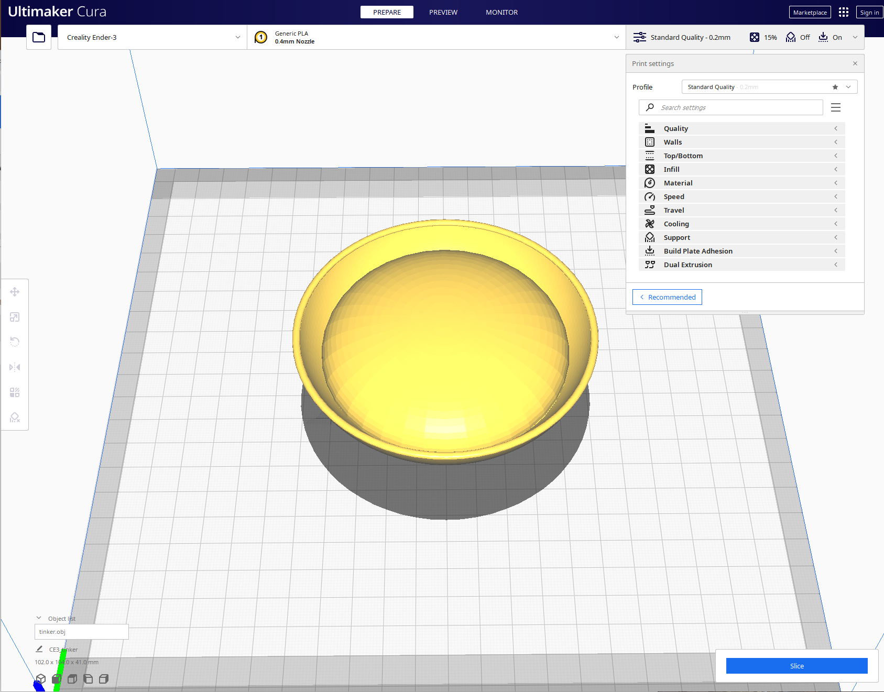
Task: Switch to front view icon
Action: pos(57,679)
